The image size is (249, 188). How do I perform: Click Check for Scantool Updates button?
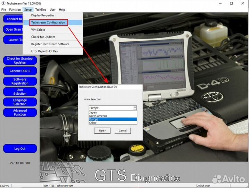(20, 61)
